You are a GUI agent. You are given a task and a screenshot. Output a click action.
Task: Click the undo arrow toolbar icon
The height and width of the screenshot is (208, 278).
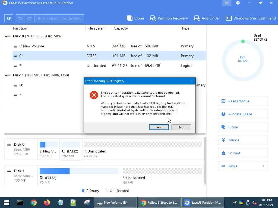click(x=20, y=18)
